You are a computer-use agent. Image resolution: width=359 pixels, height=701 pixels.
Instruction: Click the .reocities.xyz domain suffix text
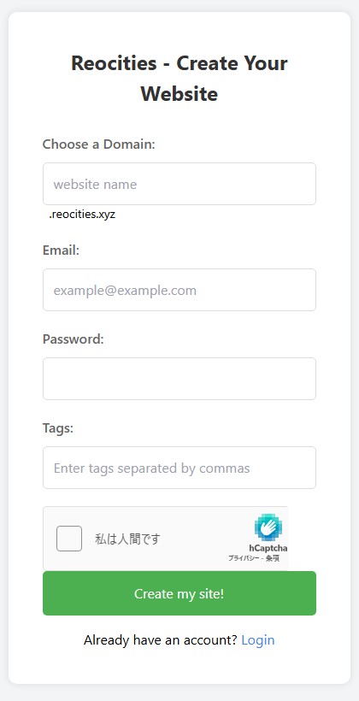(82, 214)
